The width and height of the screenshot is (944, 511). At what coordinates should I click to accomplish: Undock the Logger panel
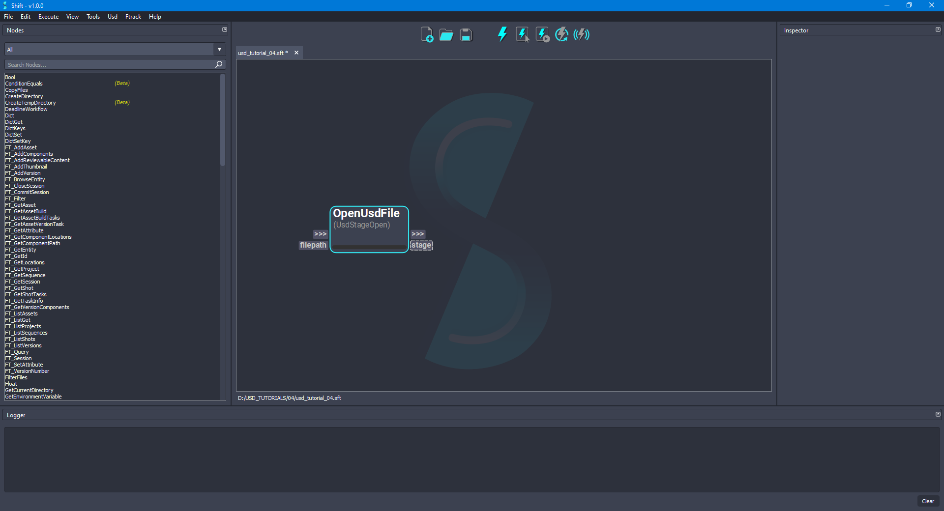(938, 414)
